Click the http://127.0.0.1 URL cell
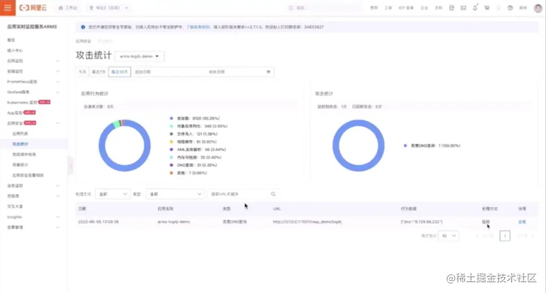Viewport: 546px width, 293px height. (307, 221)
